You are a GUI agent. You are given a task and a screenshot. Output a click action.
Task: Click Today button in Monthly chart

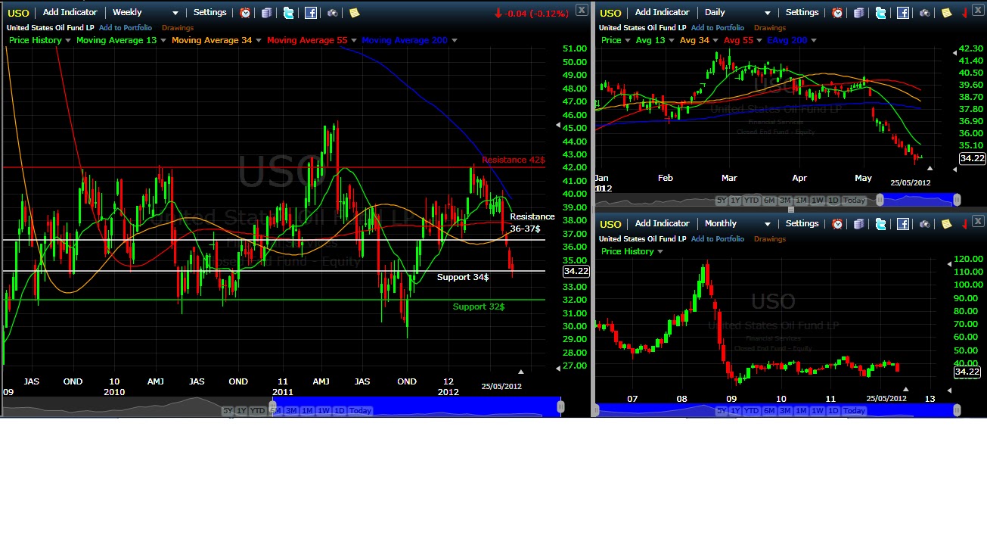[x=854, y=411]
